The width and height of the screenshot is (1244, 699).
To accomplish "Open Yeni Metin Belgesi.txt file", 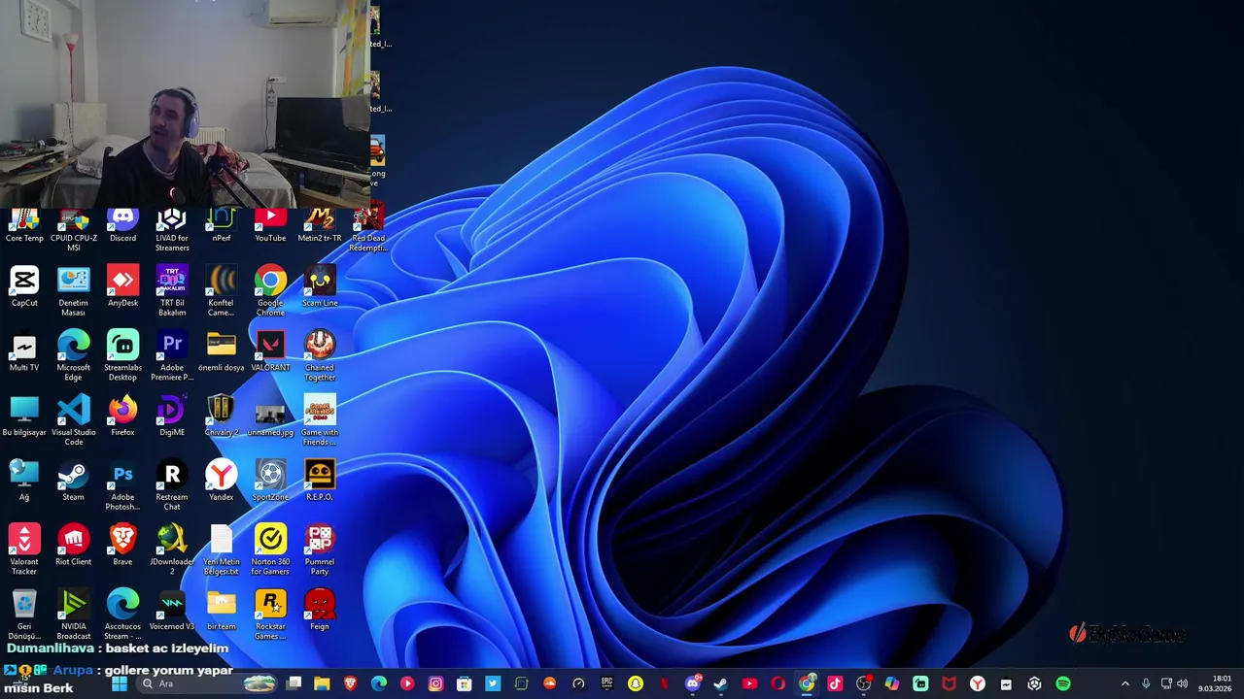I will (x=222, y=550).
